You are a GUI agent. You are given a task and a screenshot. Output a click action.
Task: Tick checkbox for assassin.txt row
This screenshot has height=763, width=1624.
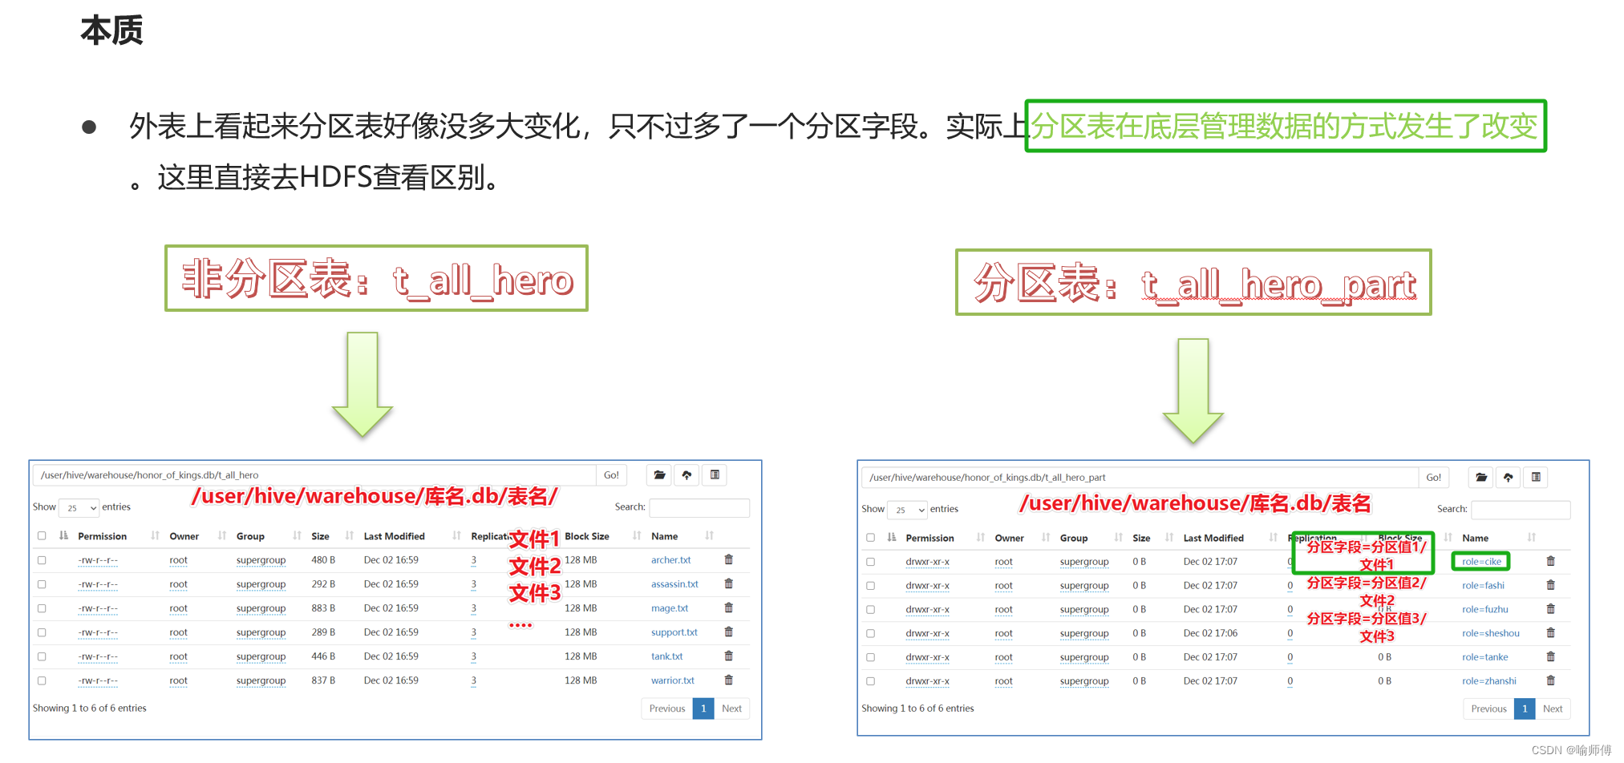[42, 584]
